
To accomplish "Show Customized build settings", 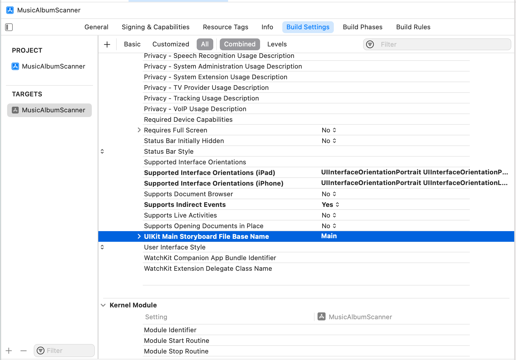I will pos(171,44).
